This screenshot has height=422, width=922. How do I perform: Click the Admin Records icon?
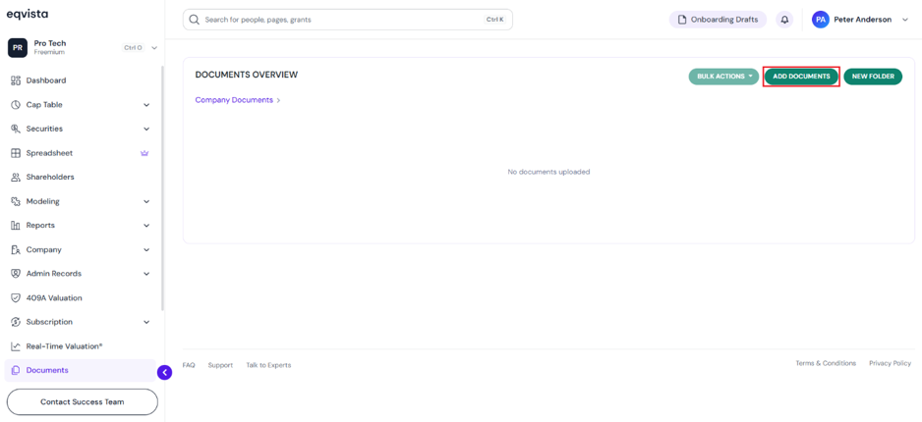pos(16,274)
